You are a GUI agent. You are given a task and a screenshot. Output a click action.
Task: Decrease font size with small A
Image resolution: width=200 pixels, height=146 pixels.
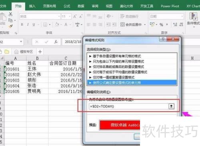coord(81,16)
